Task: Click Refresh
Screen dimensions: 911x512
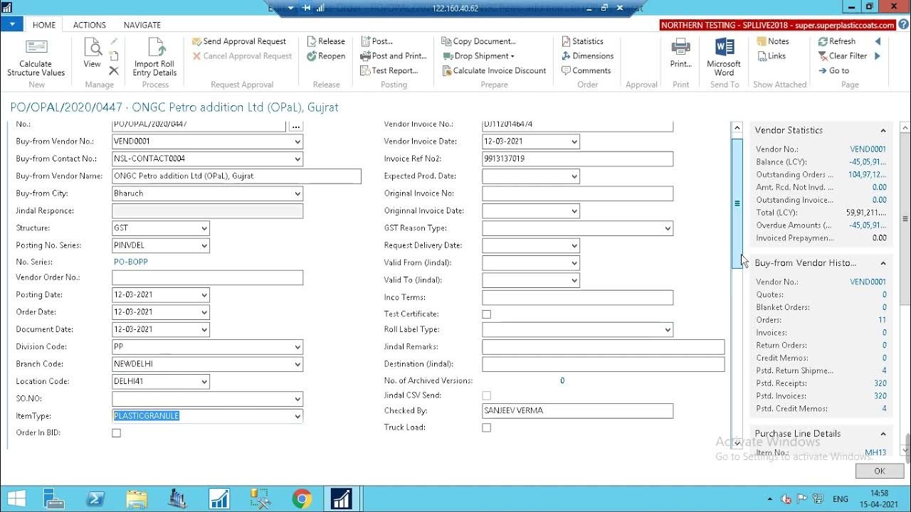Action: [x=837, y=41]
